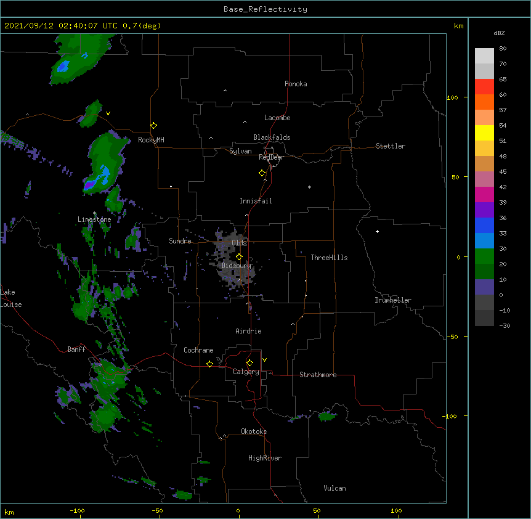
Task: Click the Strathmore label
Action: 318,375
